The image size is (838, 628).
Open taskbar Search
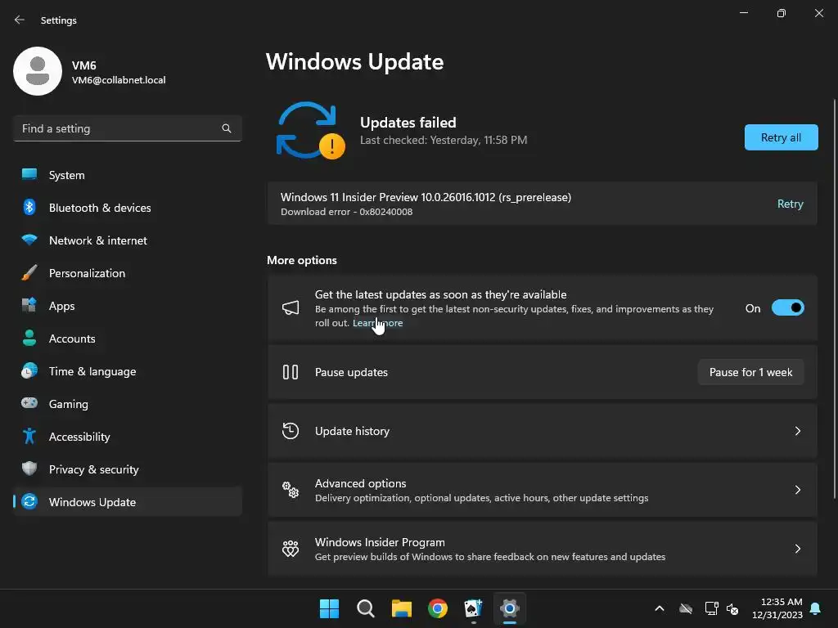[366, 608]
